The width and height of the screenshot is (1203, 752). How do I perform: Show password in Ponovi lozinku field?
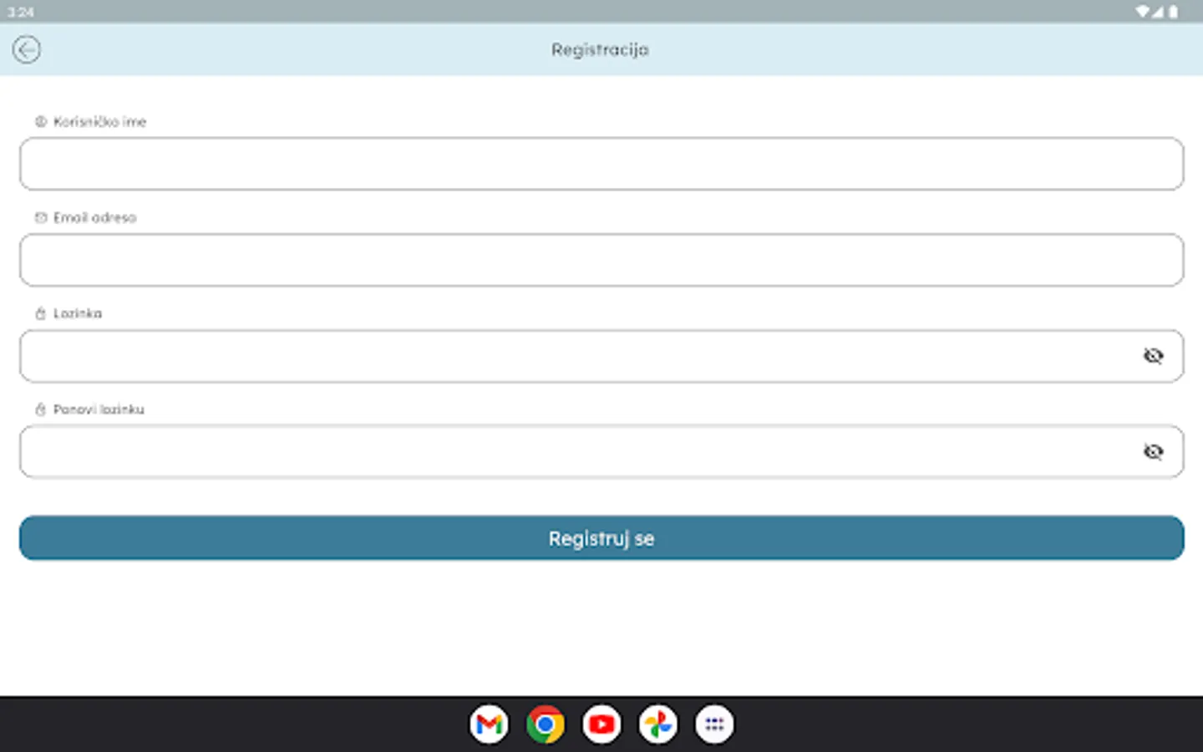tap(1153, 452)
